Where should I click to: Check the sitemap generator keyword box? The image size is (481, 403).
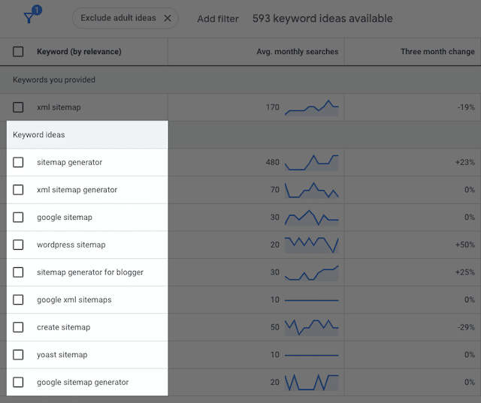coord(18,162)
